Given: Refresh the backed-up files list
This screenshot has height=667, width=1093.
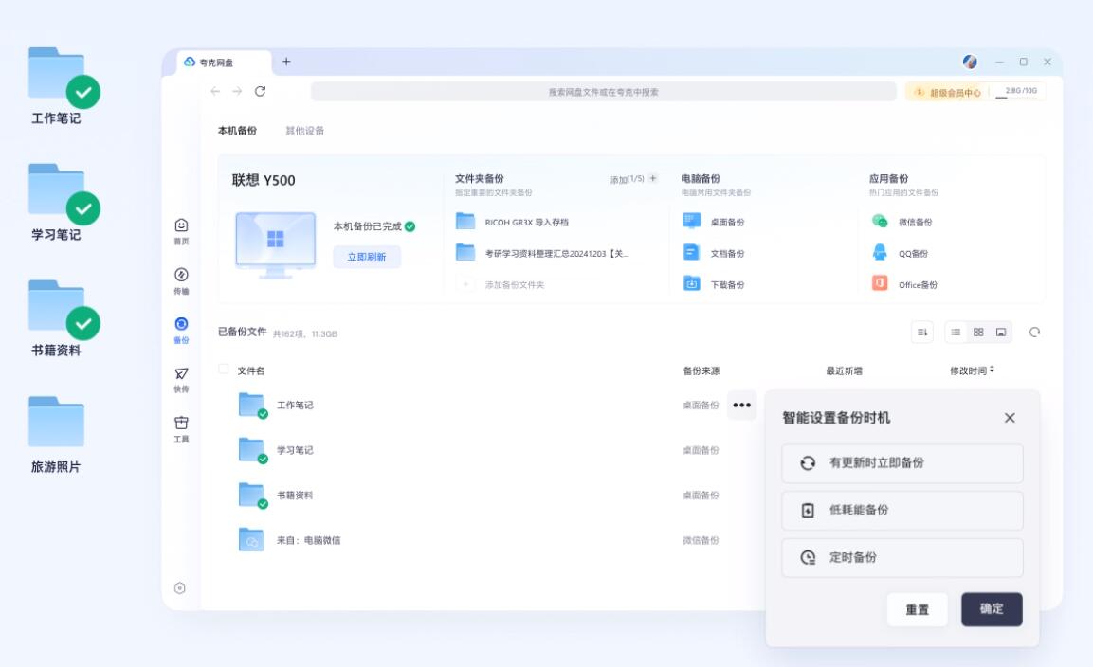Looking at the screenshot, I should coord(1035,333).
